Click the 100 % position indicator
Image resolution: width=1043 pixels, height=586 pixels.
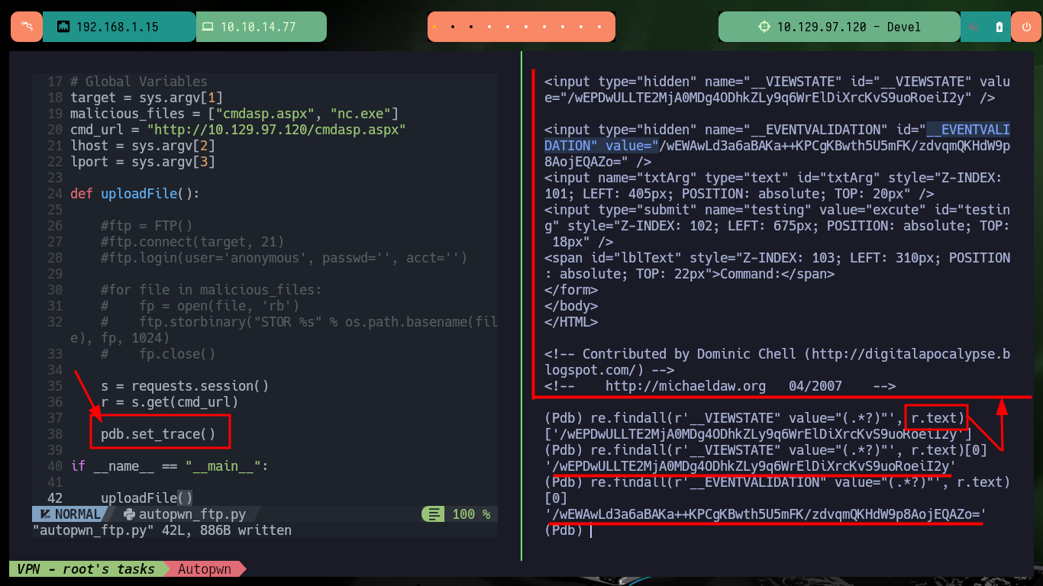(471, 514)
